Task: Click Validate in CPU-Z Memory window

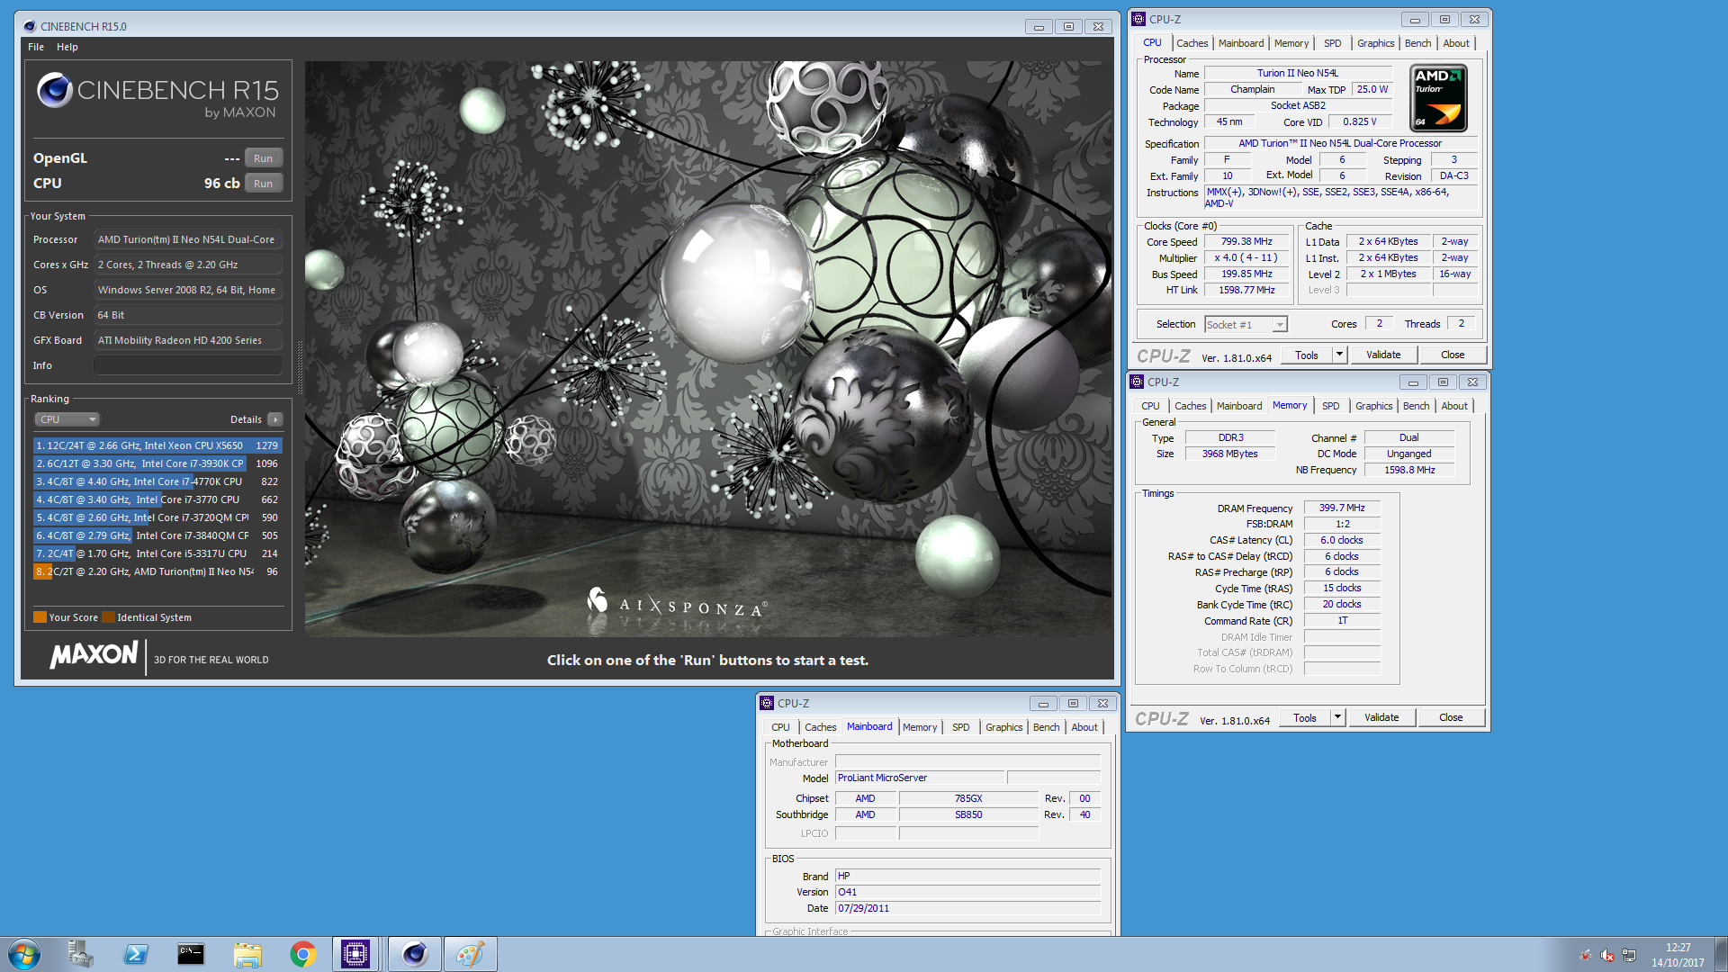Action: [1381, 717]
